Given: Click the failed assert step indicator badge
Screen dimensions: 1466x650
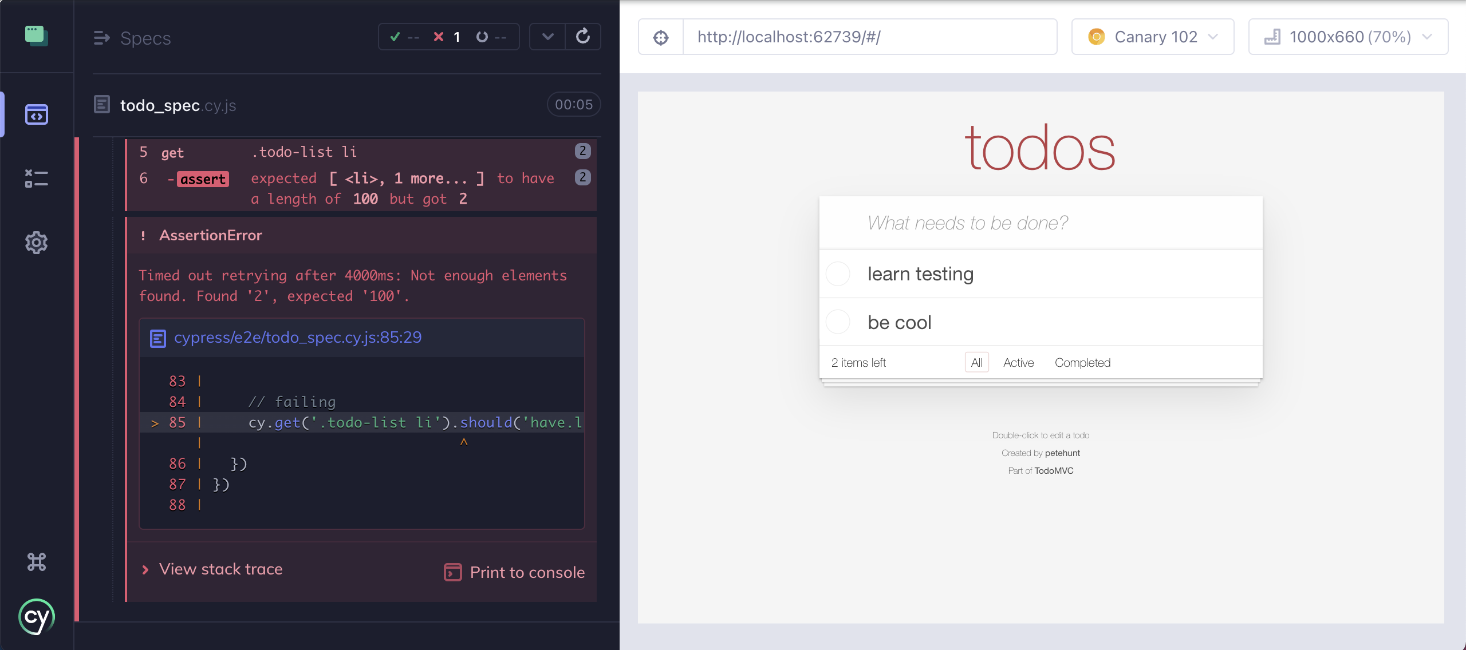Looking at the screenshot, I should click(x=582, y=179).
